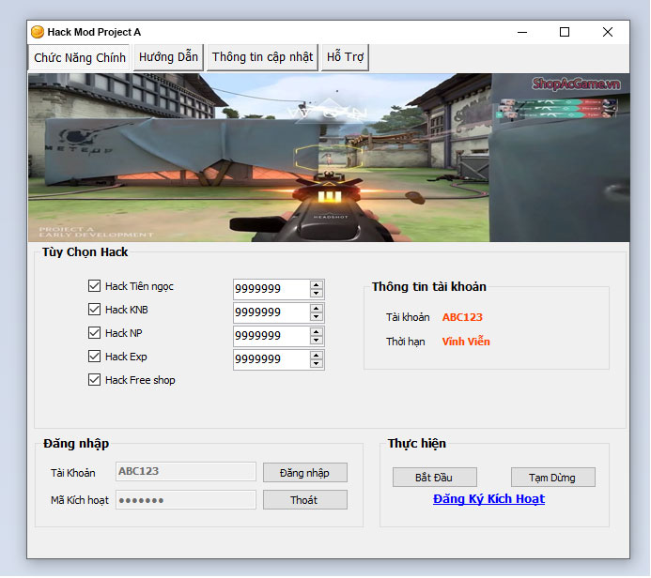Toggle the Hack KNB checkbox
Screen dimensions: 651x578
coord(94,310)
